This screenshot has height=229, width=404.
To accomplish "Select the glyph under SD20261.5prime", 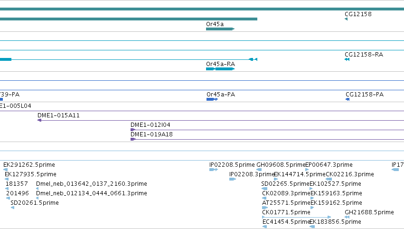I will pos(12,208).
